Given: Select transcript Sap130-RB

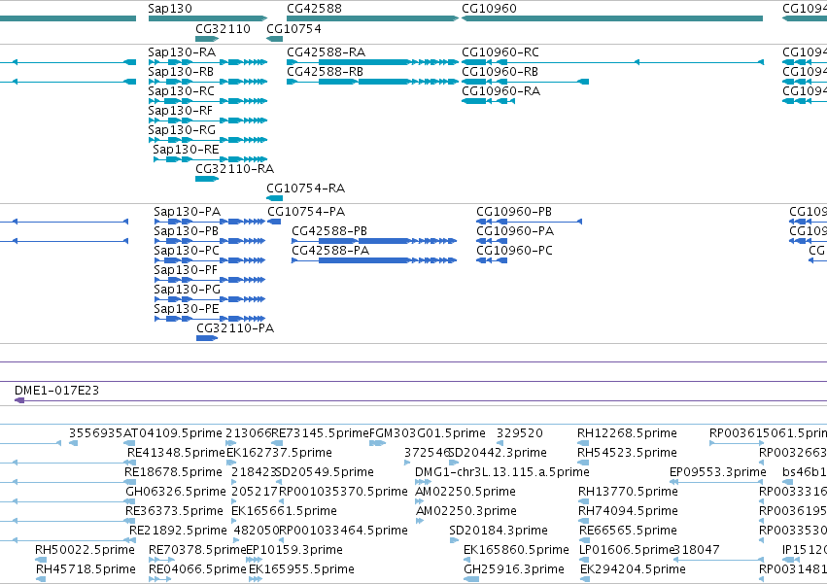Looking at the screenshot, I should pyautogui.click(x=208, y=82).
